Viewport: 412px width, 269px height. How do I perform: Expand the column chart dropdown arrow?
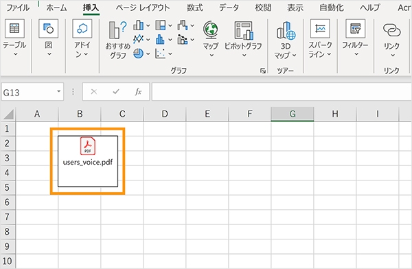pyautogui.click(x=148, y=25)
